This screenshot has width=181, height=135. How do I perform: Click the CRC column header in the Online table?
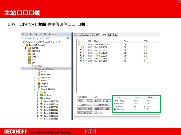point(149,41)
